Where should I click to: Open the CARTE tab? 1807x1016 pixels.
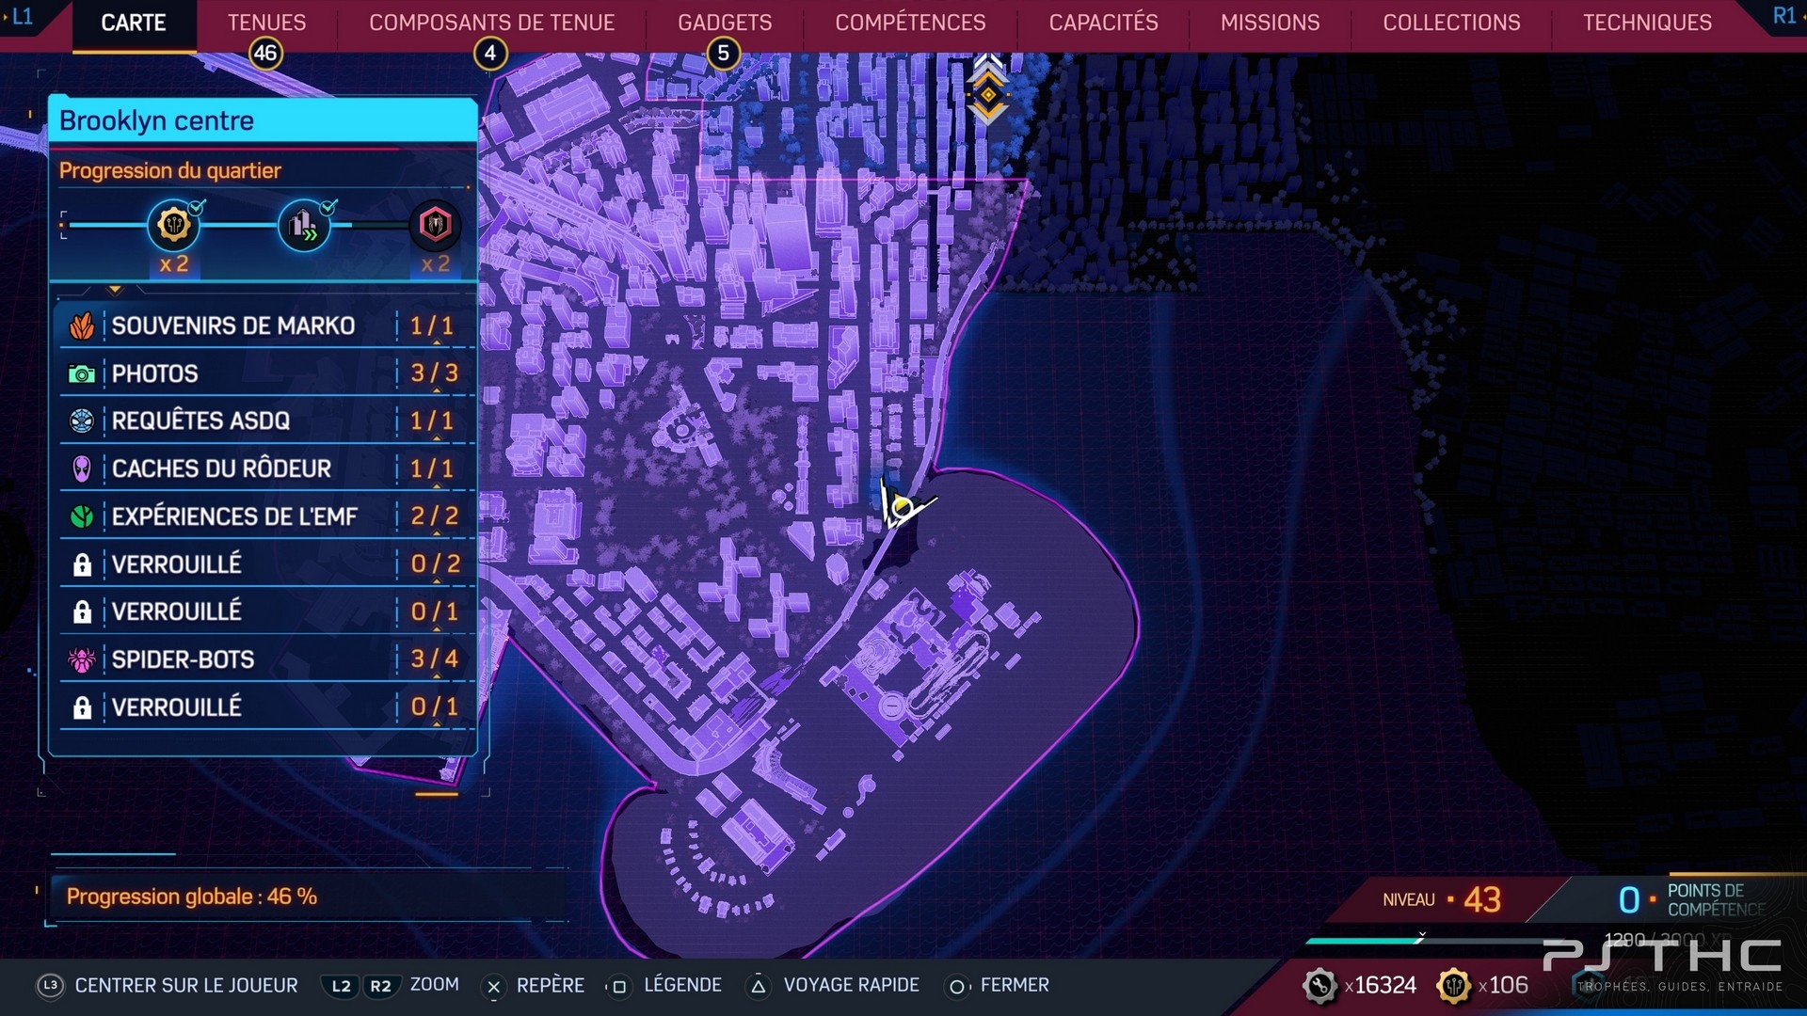(134, 23)
